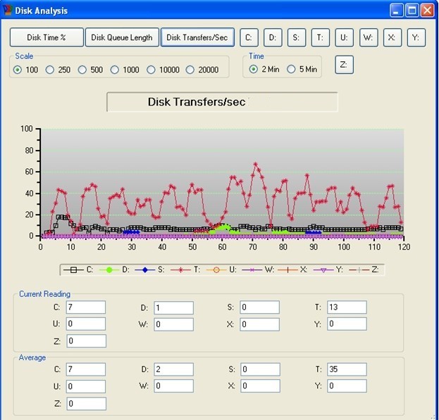Screen dimensions: 439x420
Task: Click the Z: dashed line legend icon
Action: coord(359,270)
